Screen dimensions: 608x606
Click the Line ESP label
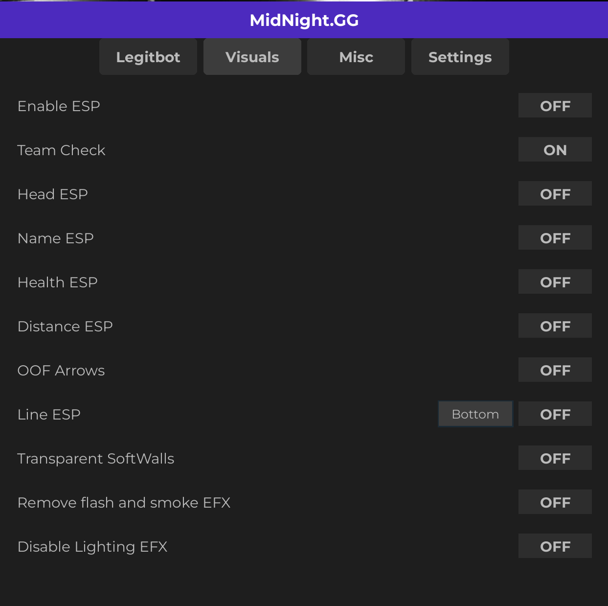[x=49, y=414]
